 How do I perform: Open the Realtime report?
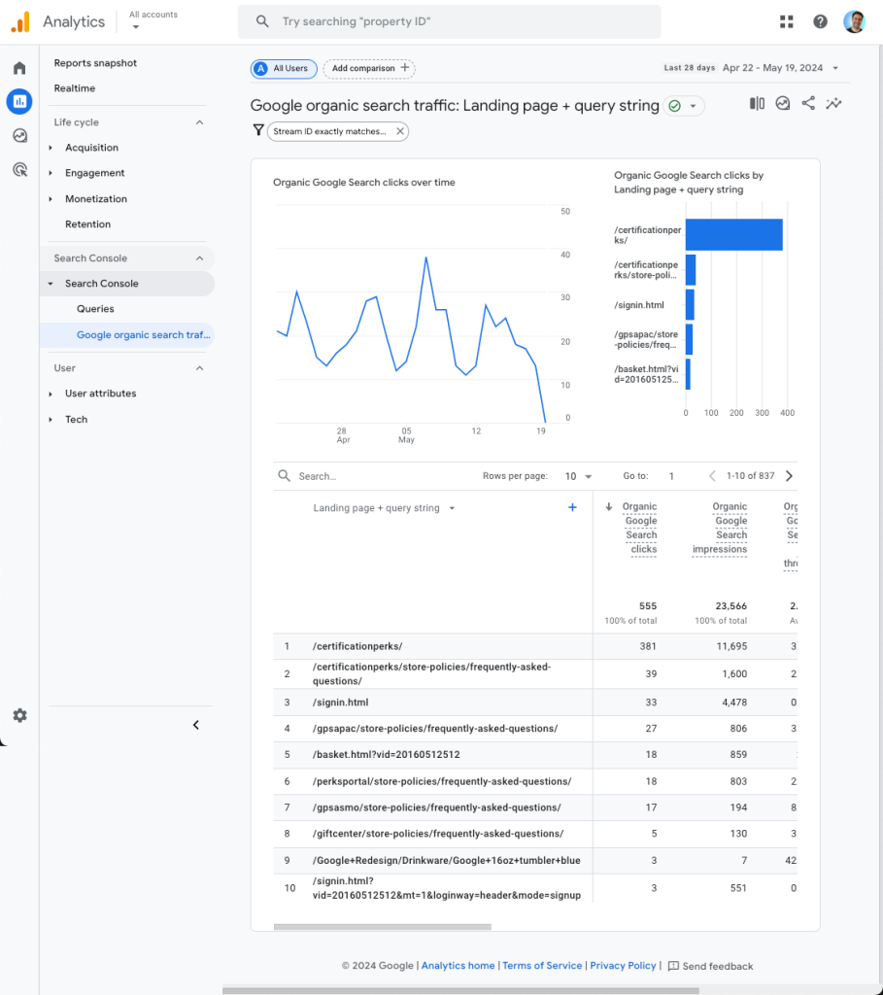[74, 88]
